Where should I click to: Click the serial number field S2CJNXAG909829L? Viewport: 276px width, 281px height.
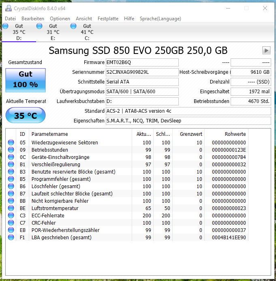pos(142,72)
